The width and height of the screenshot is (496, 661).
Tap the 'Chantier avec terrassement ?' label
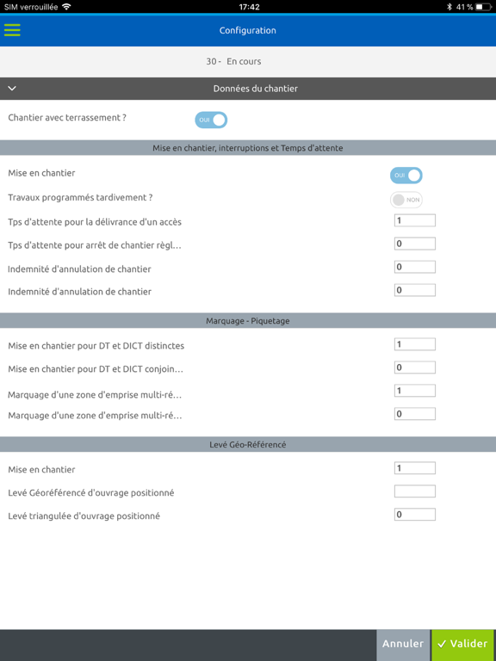point(67,118)
